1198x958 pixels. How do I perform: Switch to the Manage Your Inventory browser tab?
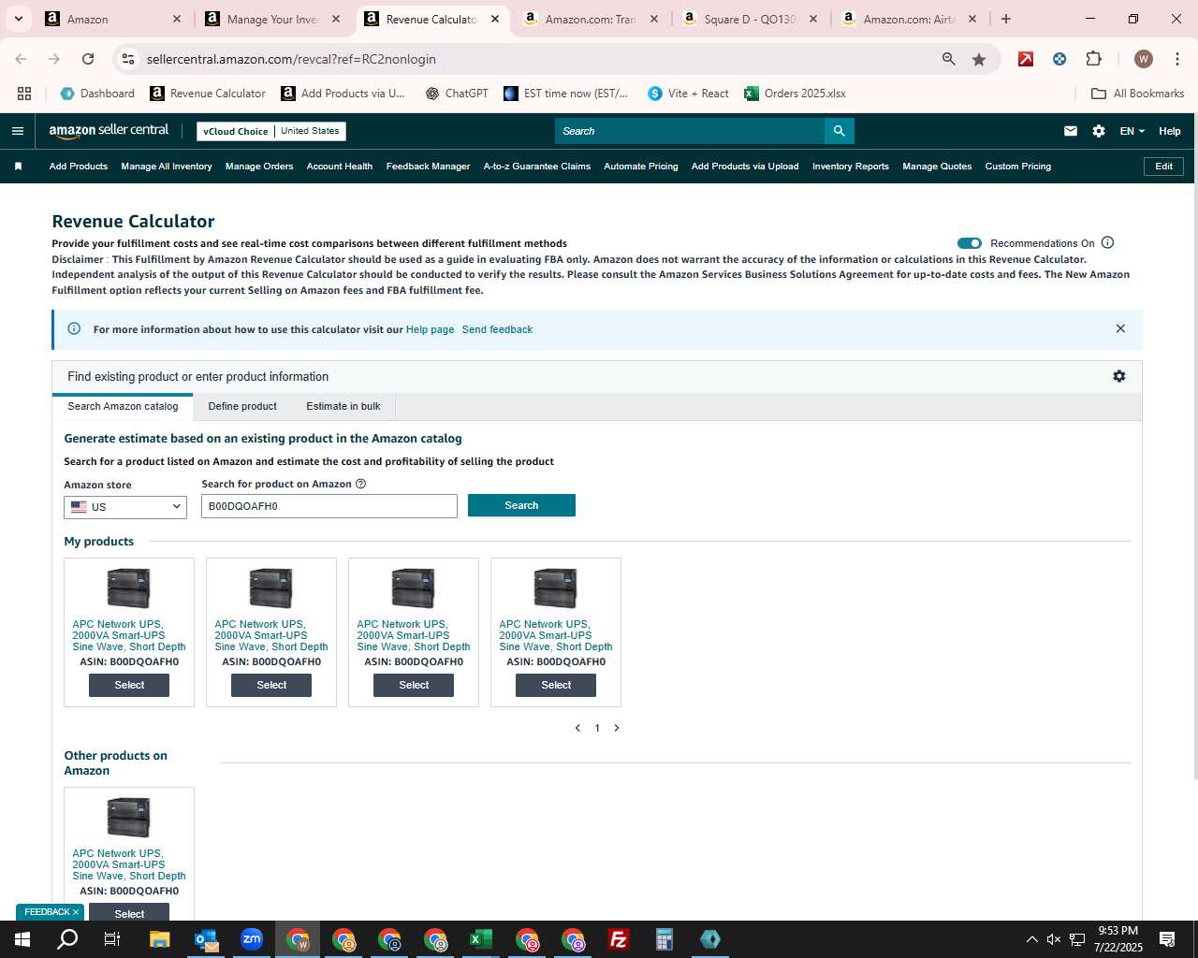click(273, 19)
